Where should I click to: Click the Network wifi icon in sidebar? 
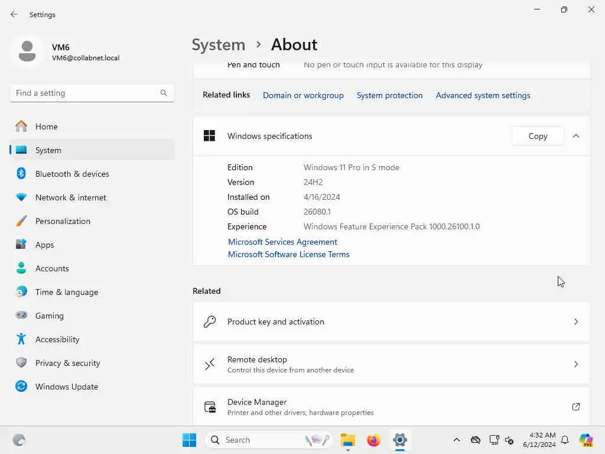(x=21, y=197)
